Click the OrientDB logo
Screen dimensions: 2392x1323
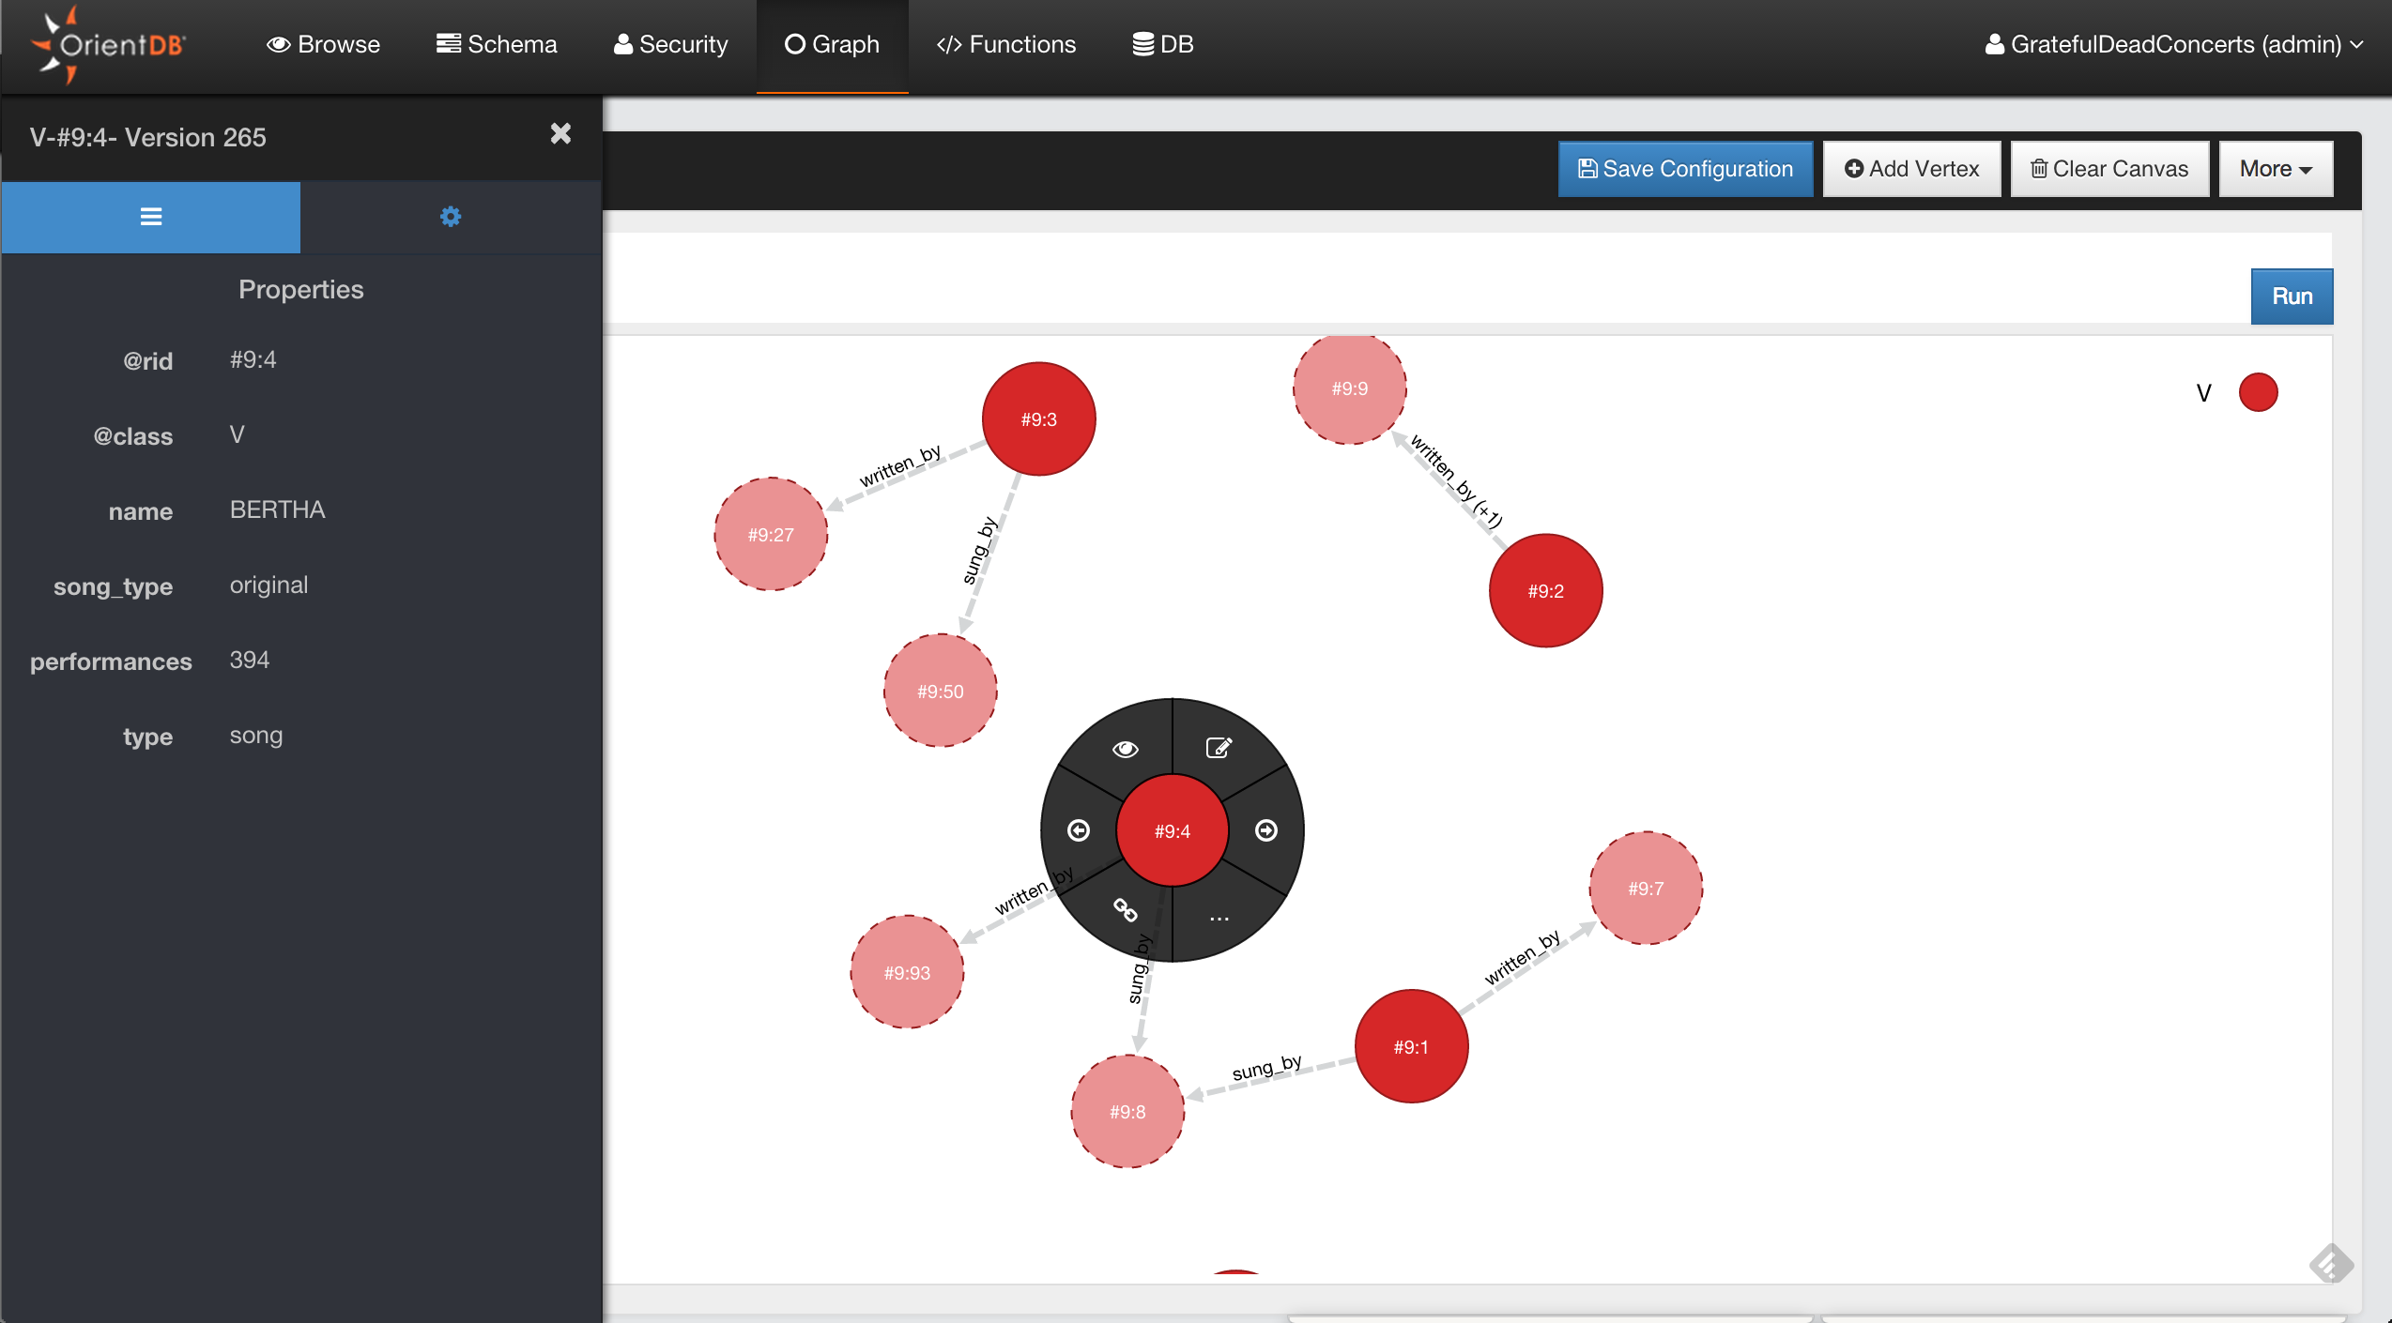(x=111, y=44)
